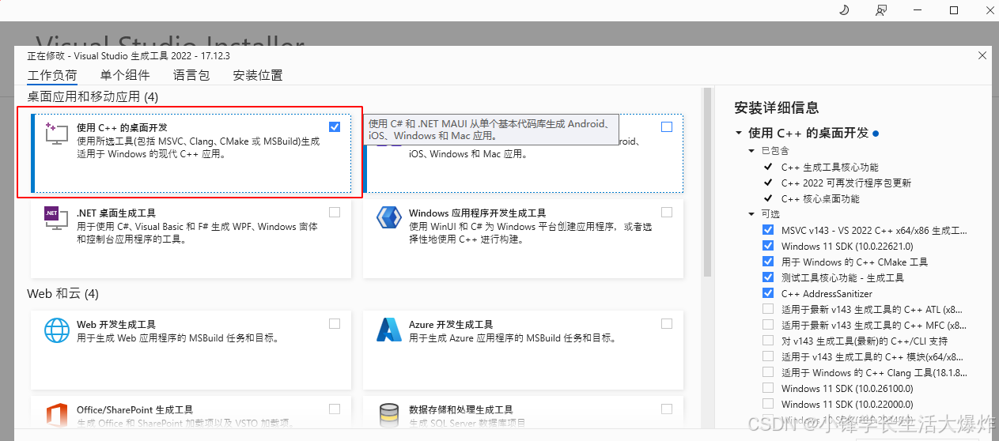Select the 数据存储和处理生成工具 title

coord(461,410)
